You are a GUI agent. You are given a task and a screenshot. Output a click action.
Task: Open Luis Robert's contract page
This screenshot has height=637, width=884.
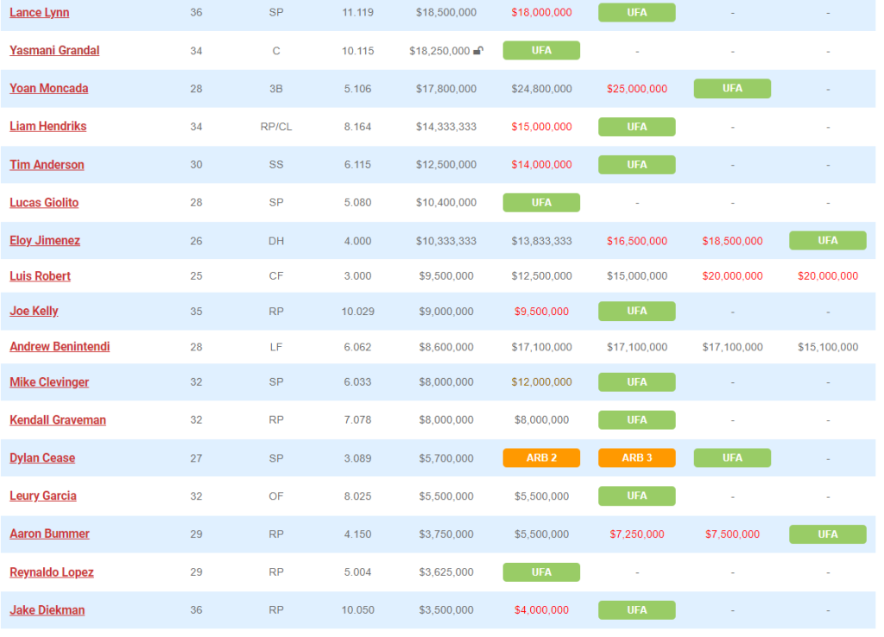[40, 276]
